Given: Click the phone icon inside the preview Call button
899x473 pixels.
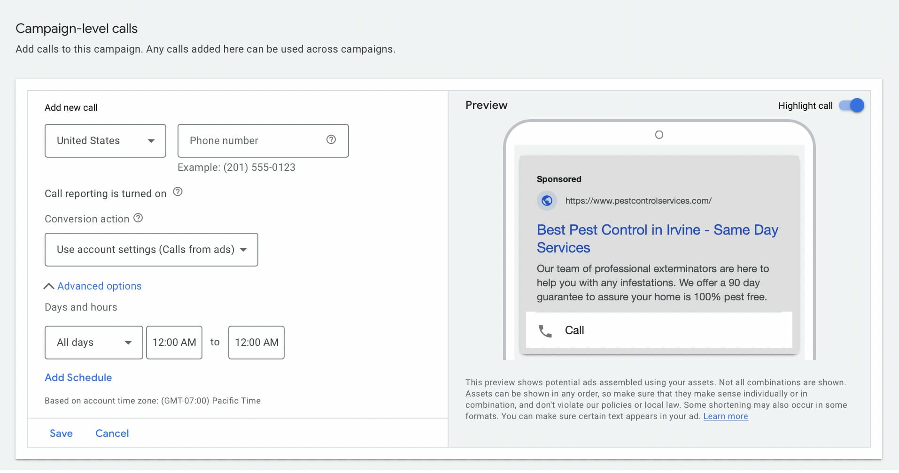Looking at the screenshot, I should tap(546, 330).
